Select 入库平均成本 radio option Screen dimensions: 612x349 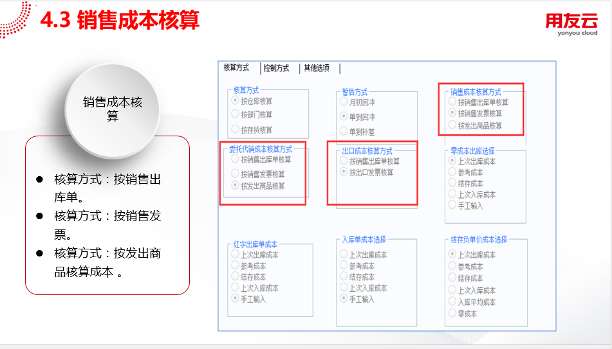452,302
